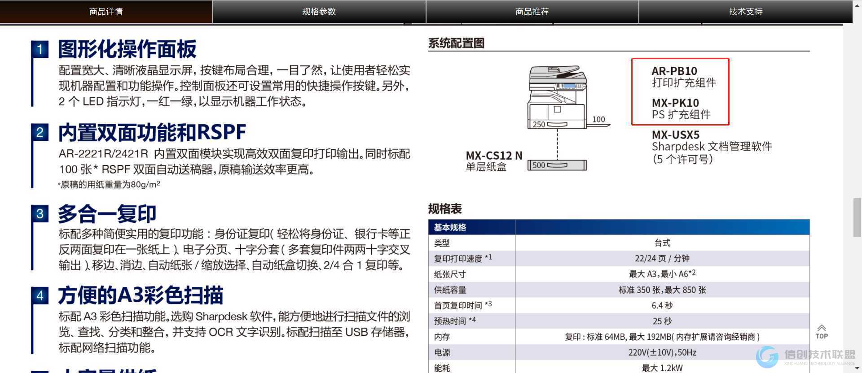Click the 打印扩充组件 label
862x373 pixels.
684,82
